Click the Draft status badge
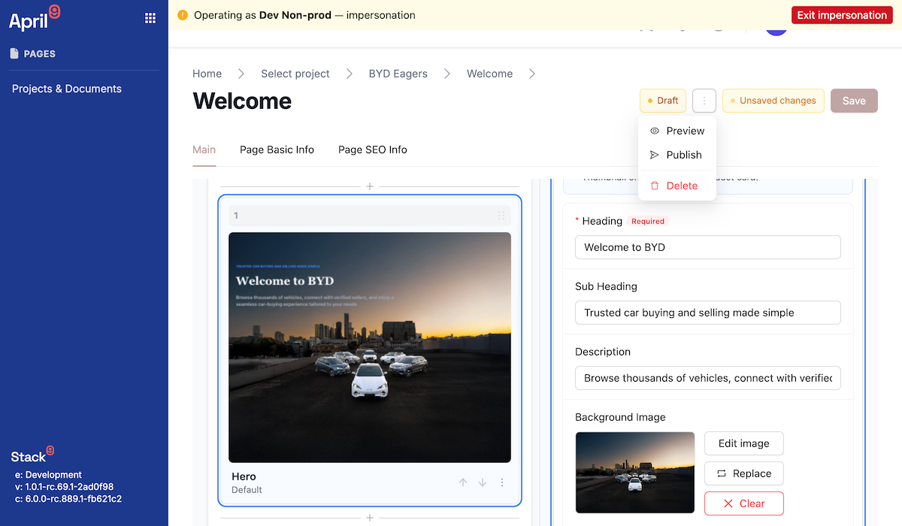 663,101
